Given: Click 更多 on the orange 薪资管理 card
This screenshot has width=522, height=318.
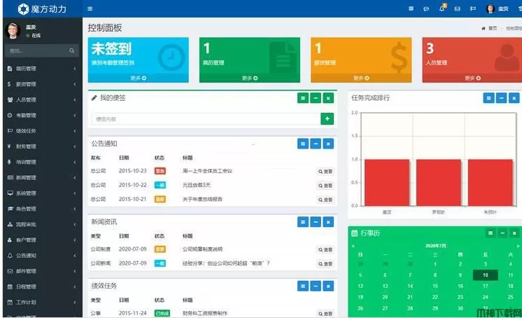Looking at the screenshot, I should (360, 78).
